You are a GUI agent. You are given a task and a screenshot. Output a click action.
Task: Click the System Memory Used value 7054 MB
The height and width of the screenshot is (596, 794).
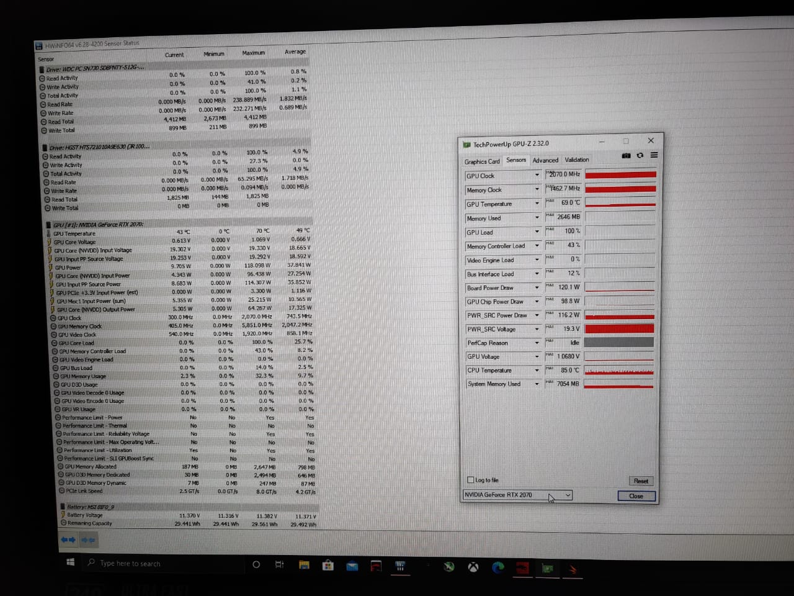[x=563, y=384]
